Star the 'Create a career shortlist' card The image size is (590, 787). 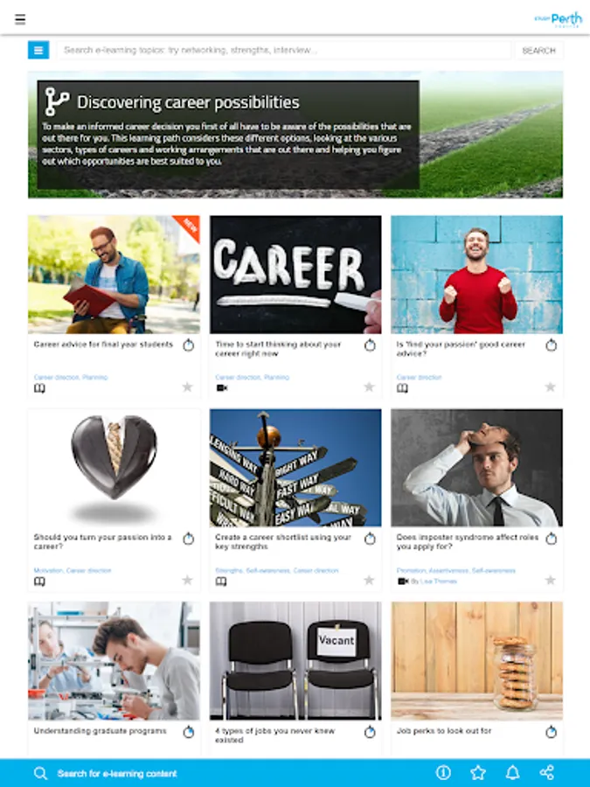(369, 581)
